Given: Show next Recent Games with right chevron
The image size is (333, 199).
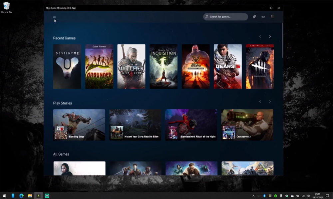Looking at the screenshot, I should (270, 36).
